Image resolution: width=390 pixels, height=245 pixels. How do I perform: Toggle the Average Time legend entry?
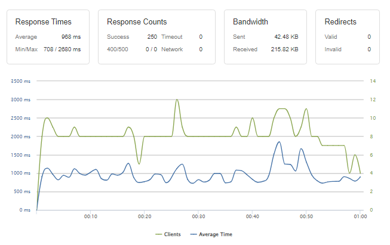tap(216, 234)
